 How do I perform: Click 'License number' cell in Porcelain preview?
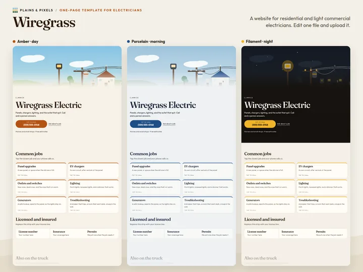[x=147, y=233]
